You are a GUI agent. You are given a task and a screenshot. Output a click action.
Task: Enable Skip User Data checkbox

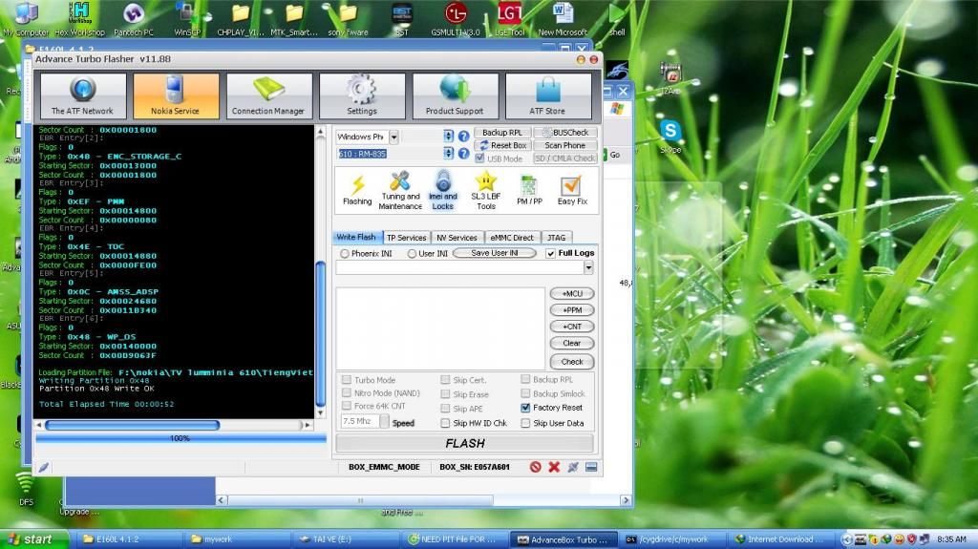coord(525,423)
